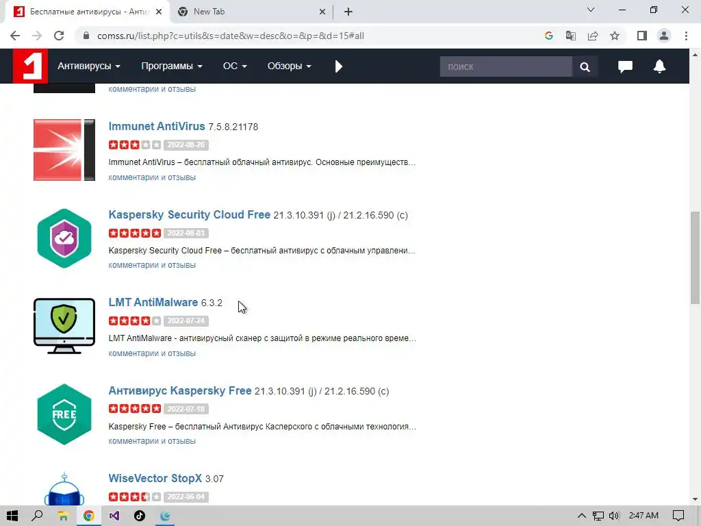Click the Kaspersky FREE hexagon icon

click(x=64, y=414)
